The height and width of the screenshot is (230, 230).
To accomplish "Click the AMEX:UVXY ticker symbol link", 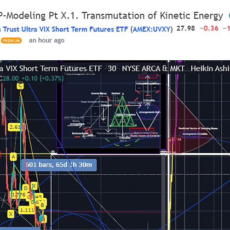I will coord(151,29).
